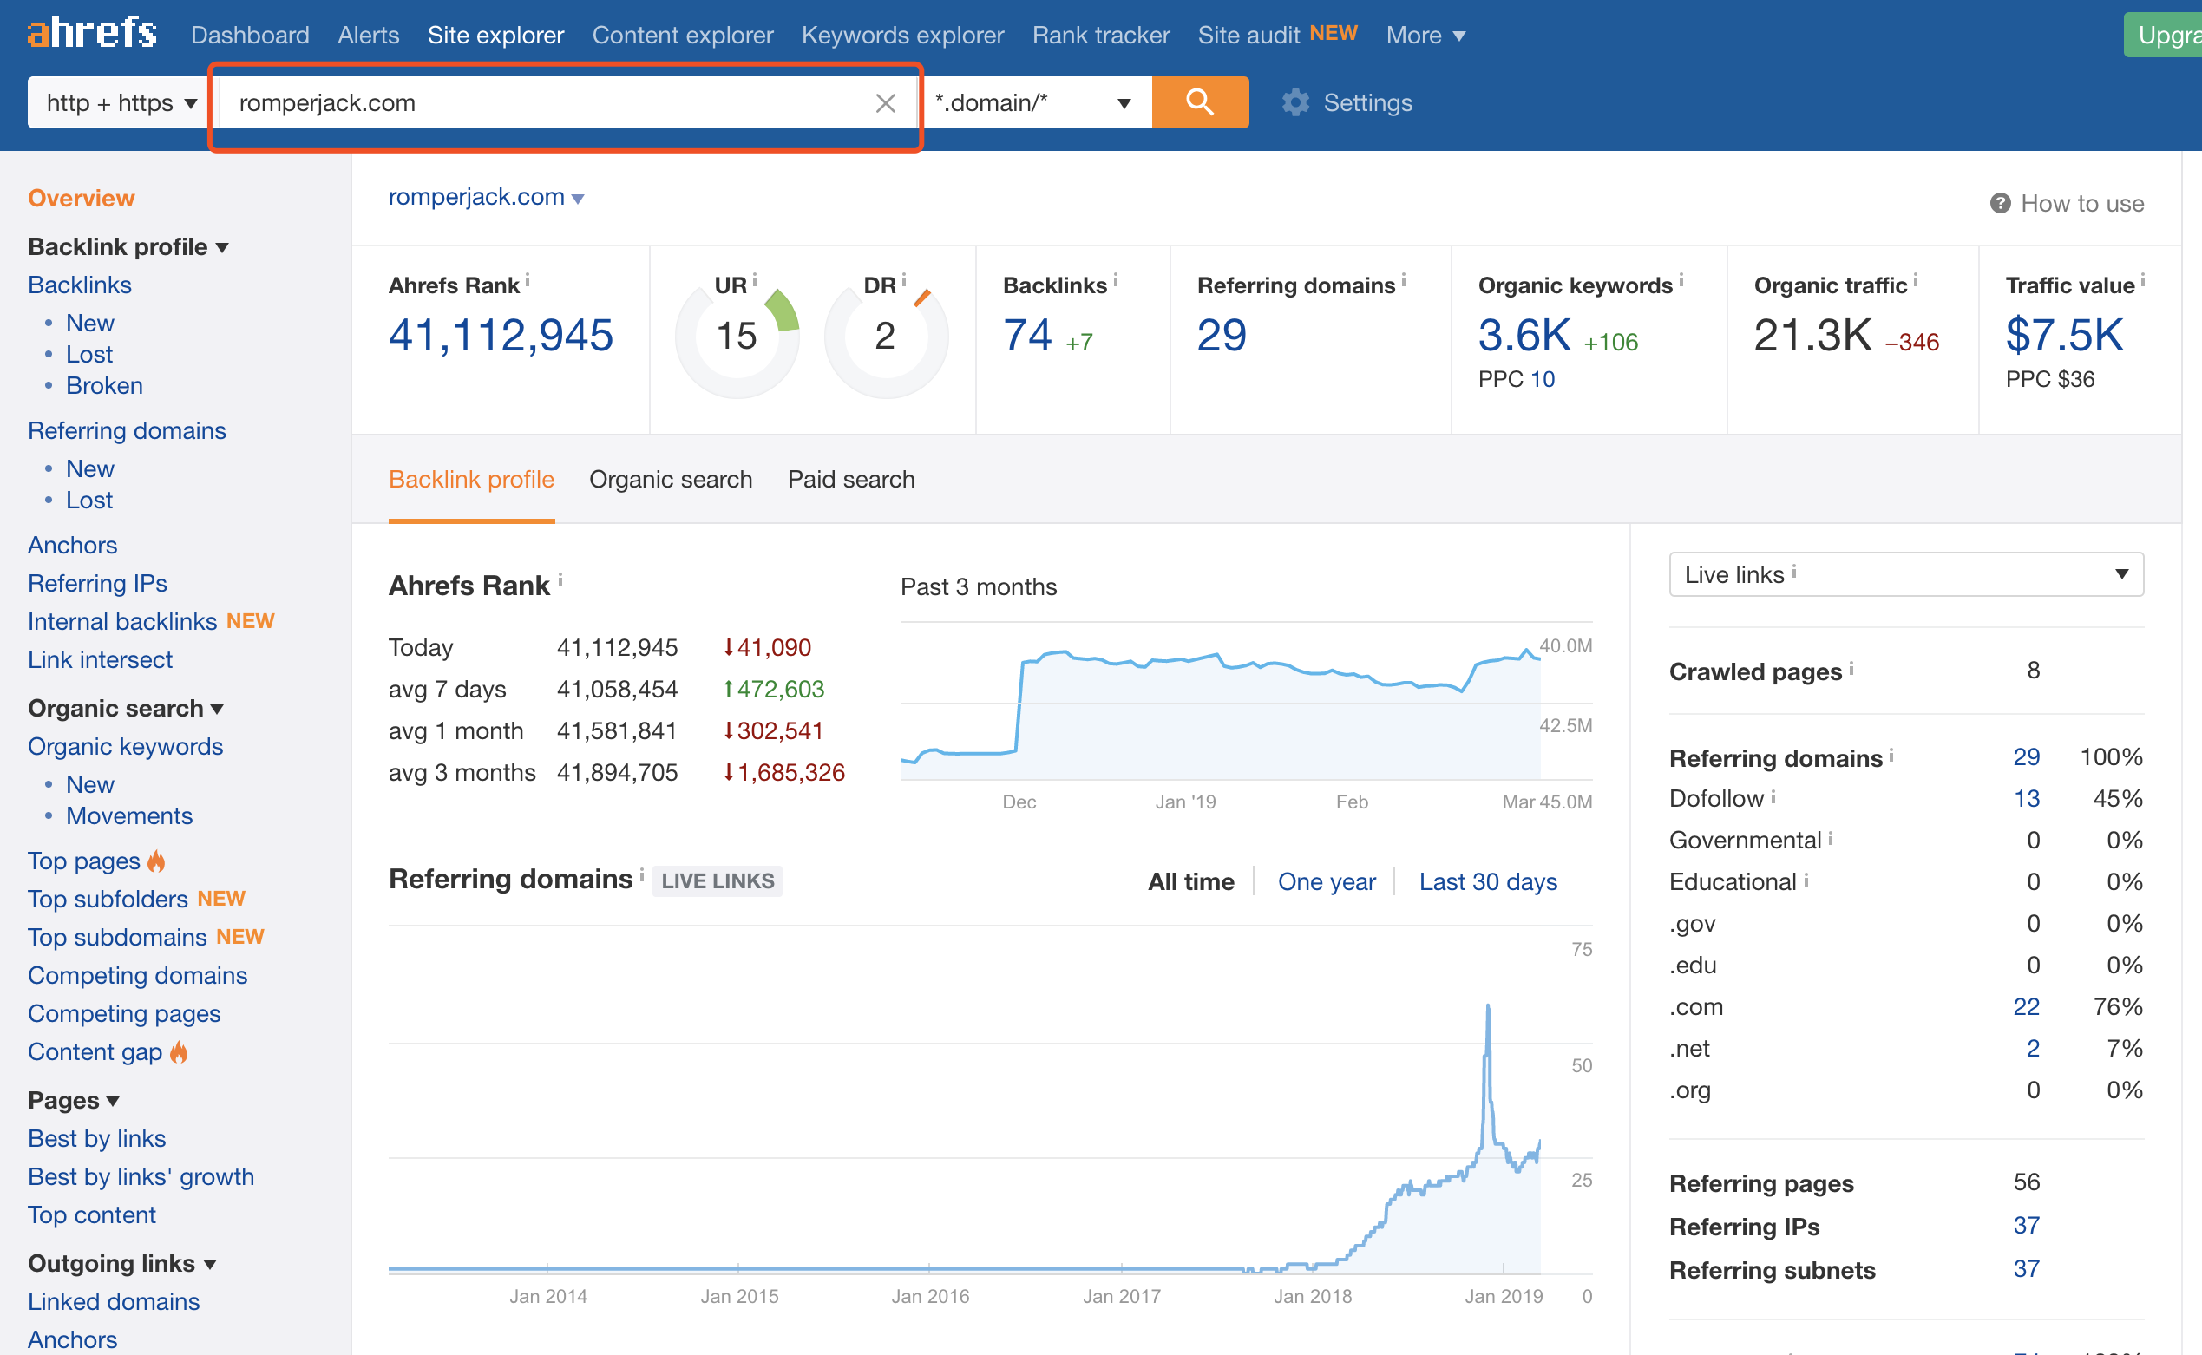Click the flame icon next to Content gap
Image resolution: width=2202 pixels, height=1355 pixels.
[x=180, y=1052]
